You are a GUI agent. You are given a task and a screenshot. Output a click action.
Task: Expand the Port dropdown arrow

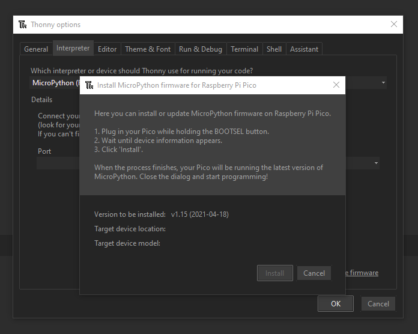376,163
